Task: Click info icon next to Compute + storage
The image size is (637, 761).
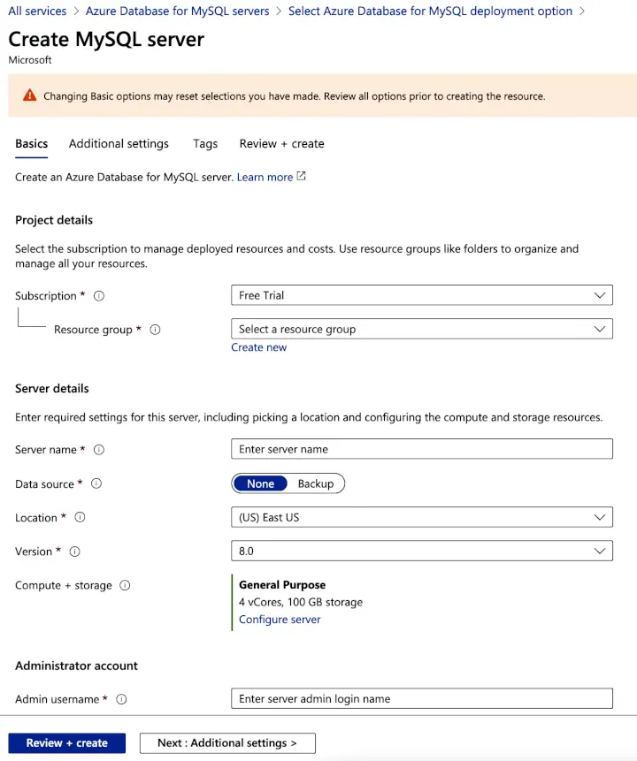Action: pos(125,585)
